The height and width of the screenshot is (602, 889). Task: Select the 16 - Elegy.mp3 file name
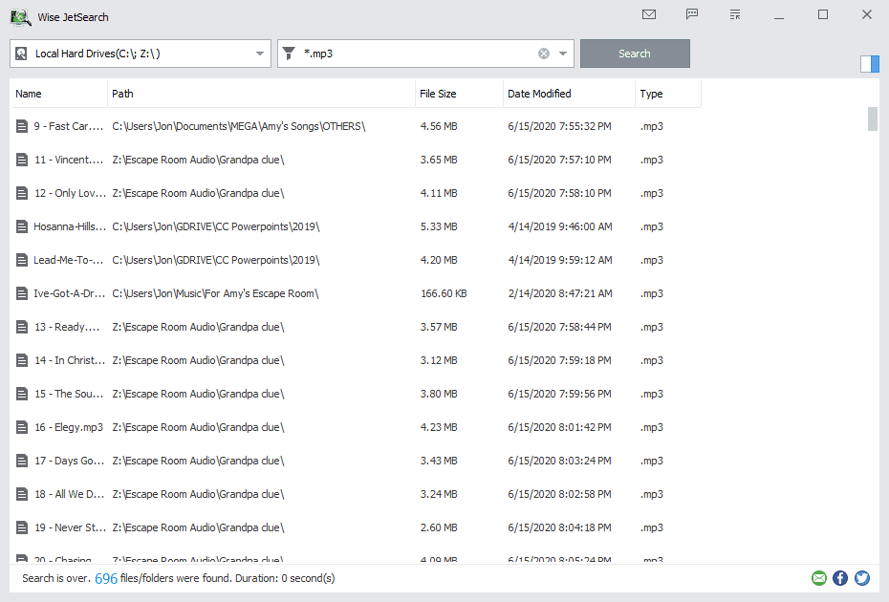pyautogui.click(x=69, y=427)
